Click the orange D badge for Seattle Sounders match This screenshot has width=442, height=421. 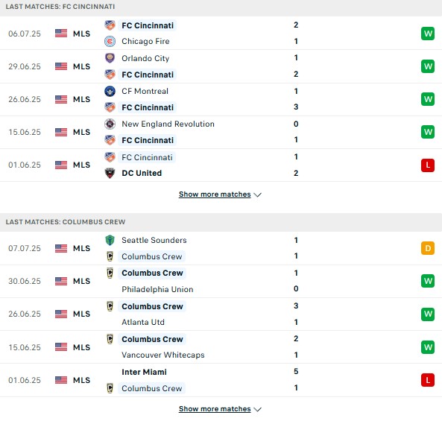[x=428, y=248]
